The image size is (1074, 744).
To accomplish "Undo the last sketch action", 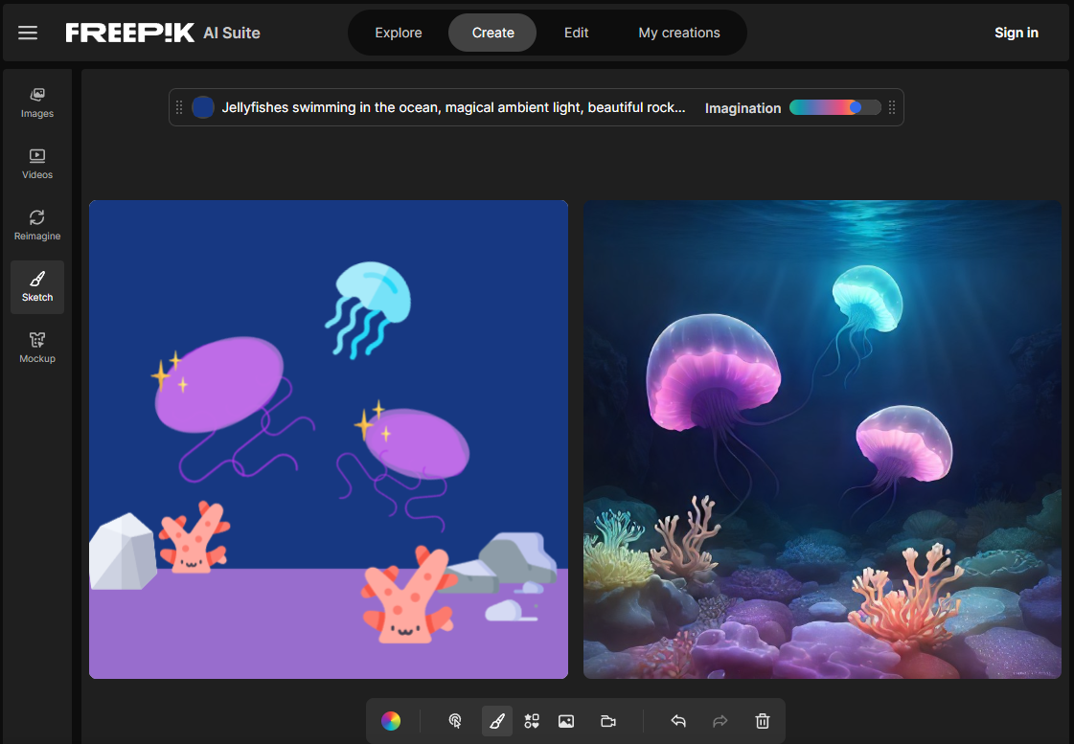I will click(678, 721).
